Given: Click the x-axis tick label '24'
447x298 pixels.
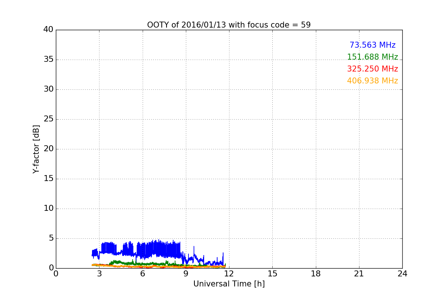Looking at the screenshot, I should click(402, 274).
